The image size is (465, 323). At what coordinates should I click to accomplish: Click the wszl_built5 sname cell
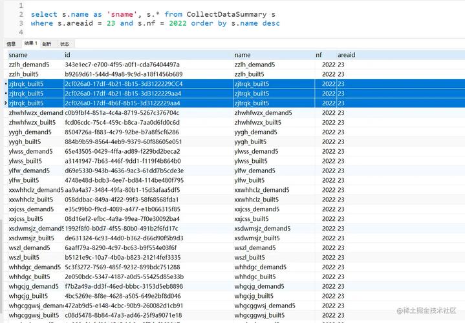point(24,258)
